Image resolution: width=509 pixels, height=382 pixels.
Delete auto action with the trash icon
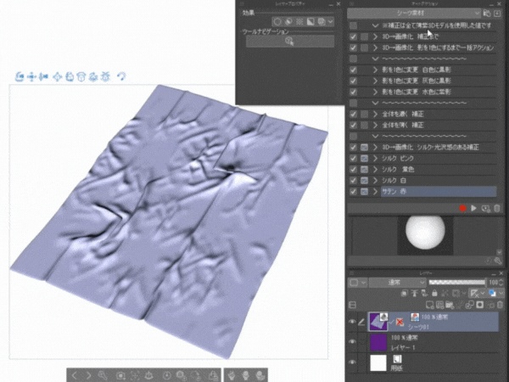coord(497,208)
